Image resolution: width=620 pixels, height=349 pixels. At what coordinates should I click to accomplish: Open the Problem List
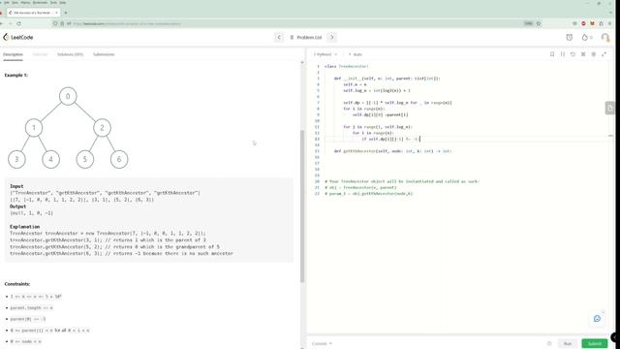[306, 37]
